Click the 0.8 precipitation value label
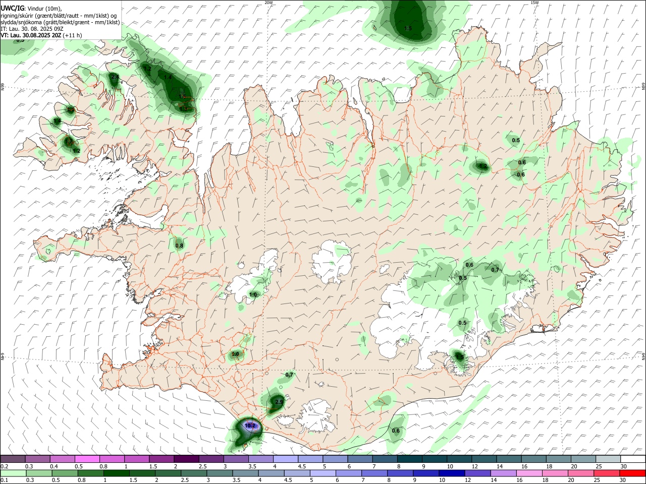The image size is (646, 484). click(x=179, y=246)
